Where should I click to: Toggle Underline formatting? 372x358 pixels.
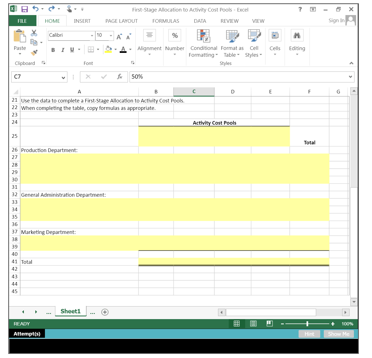click(x=72, y=50)
